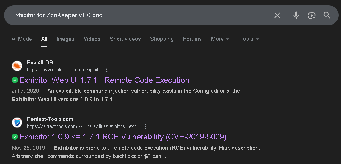Open three-dot menu for Exploit-DB result

tap(107, 70)
